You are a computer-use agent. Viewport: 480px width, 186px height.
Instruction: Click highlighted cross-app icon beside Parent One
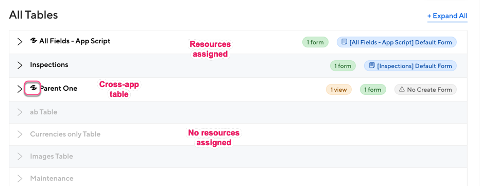point(33,89)
